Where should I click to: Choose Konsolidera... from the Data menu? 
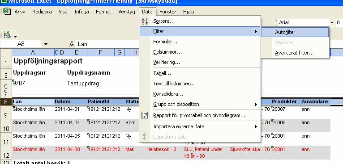coord(200,94)
